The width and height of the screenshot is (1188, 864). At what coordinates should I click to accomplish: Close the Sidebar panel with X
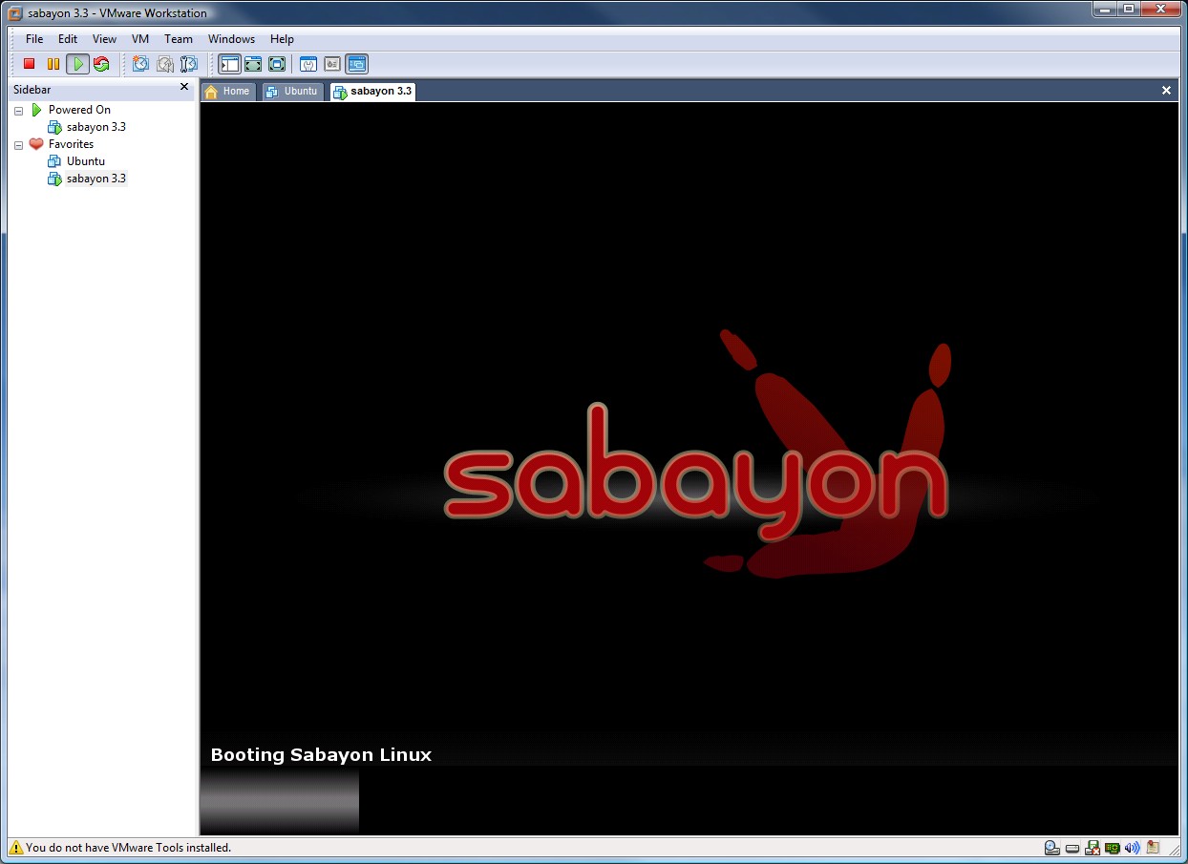pos(184,87)
